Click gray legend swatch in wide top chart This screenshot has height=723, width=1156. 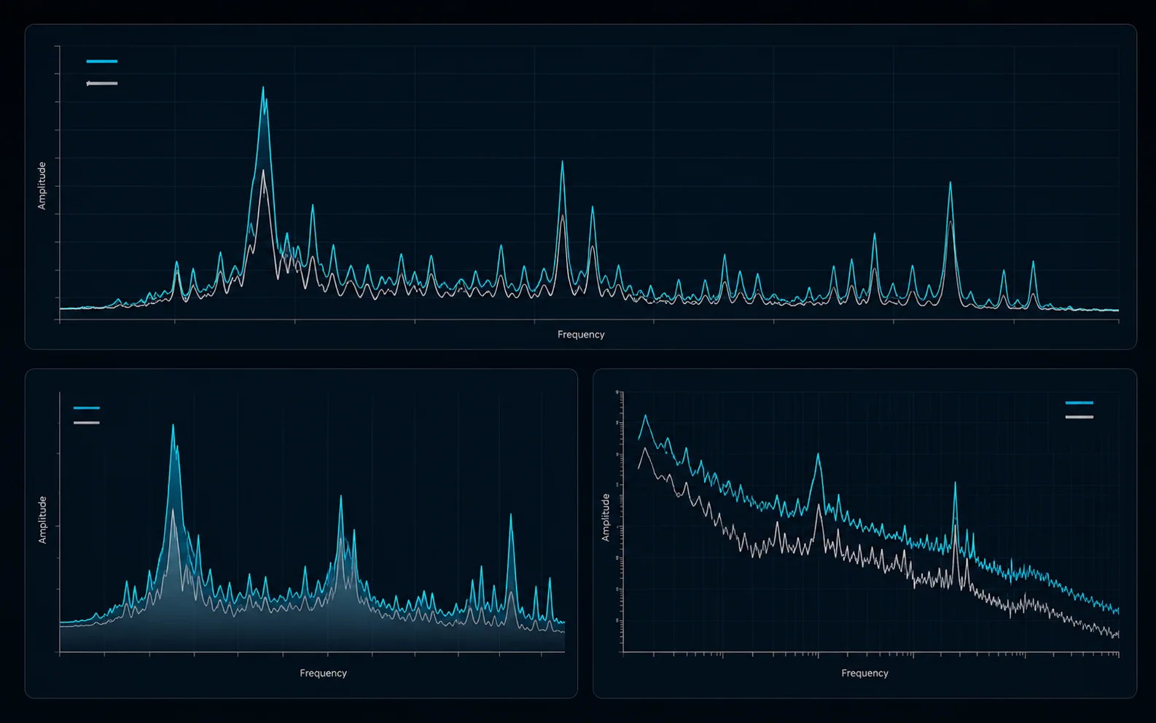102,83
